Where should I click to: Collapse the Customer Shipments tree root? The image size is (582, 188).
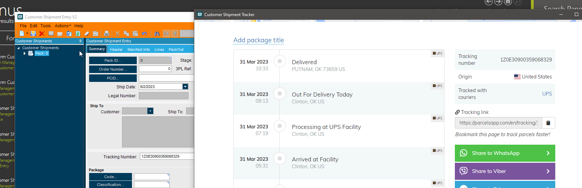[x=19, y=48]
